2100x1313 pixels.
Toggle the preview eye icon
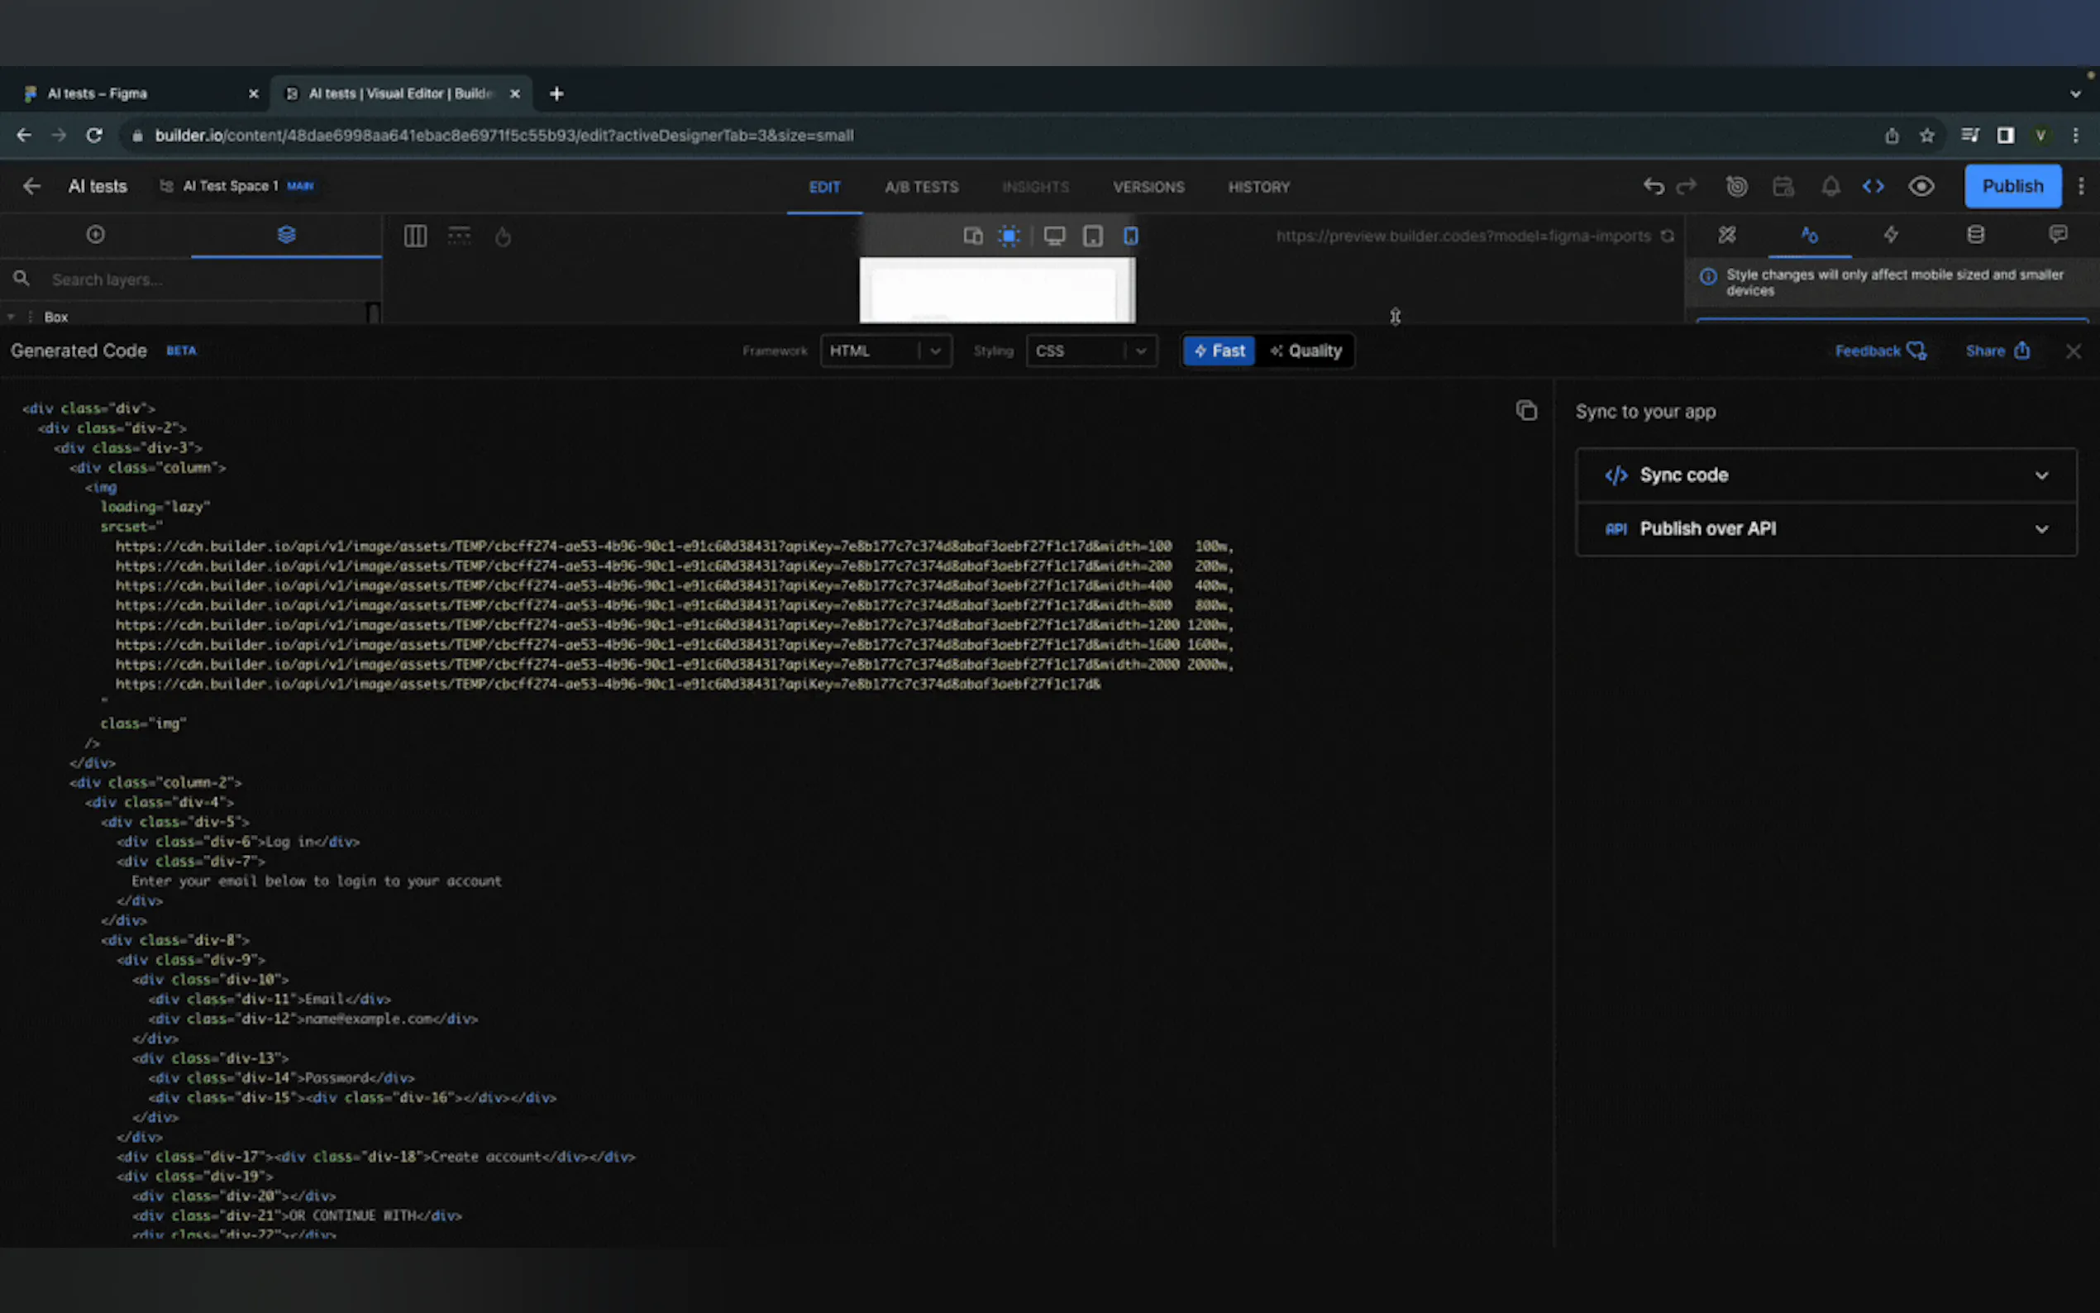pyautogui.click(x=1921, y=187)
